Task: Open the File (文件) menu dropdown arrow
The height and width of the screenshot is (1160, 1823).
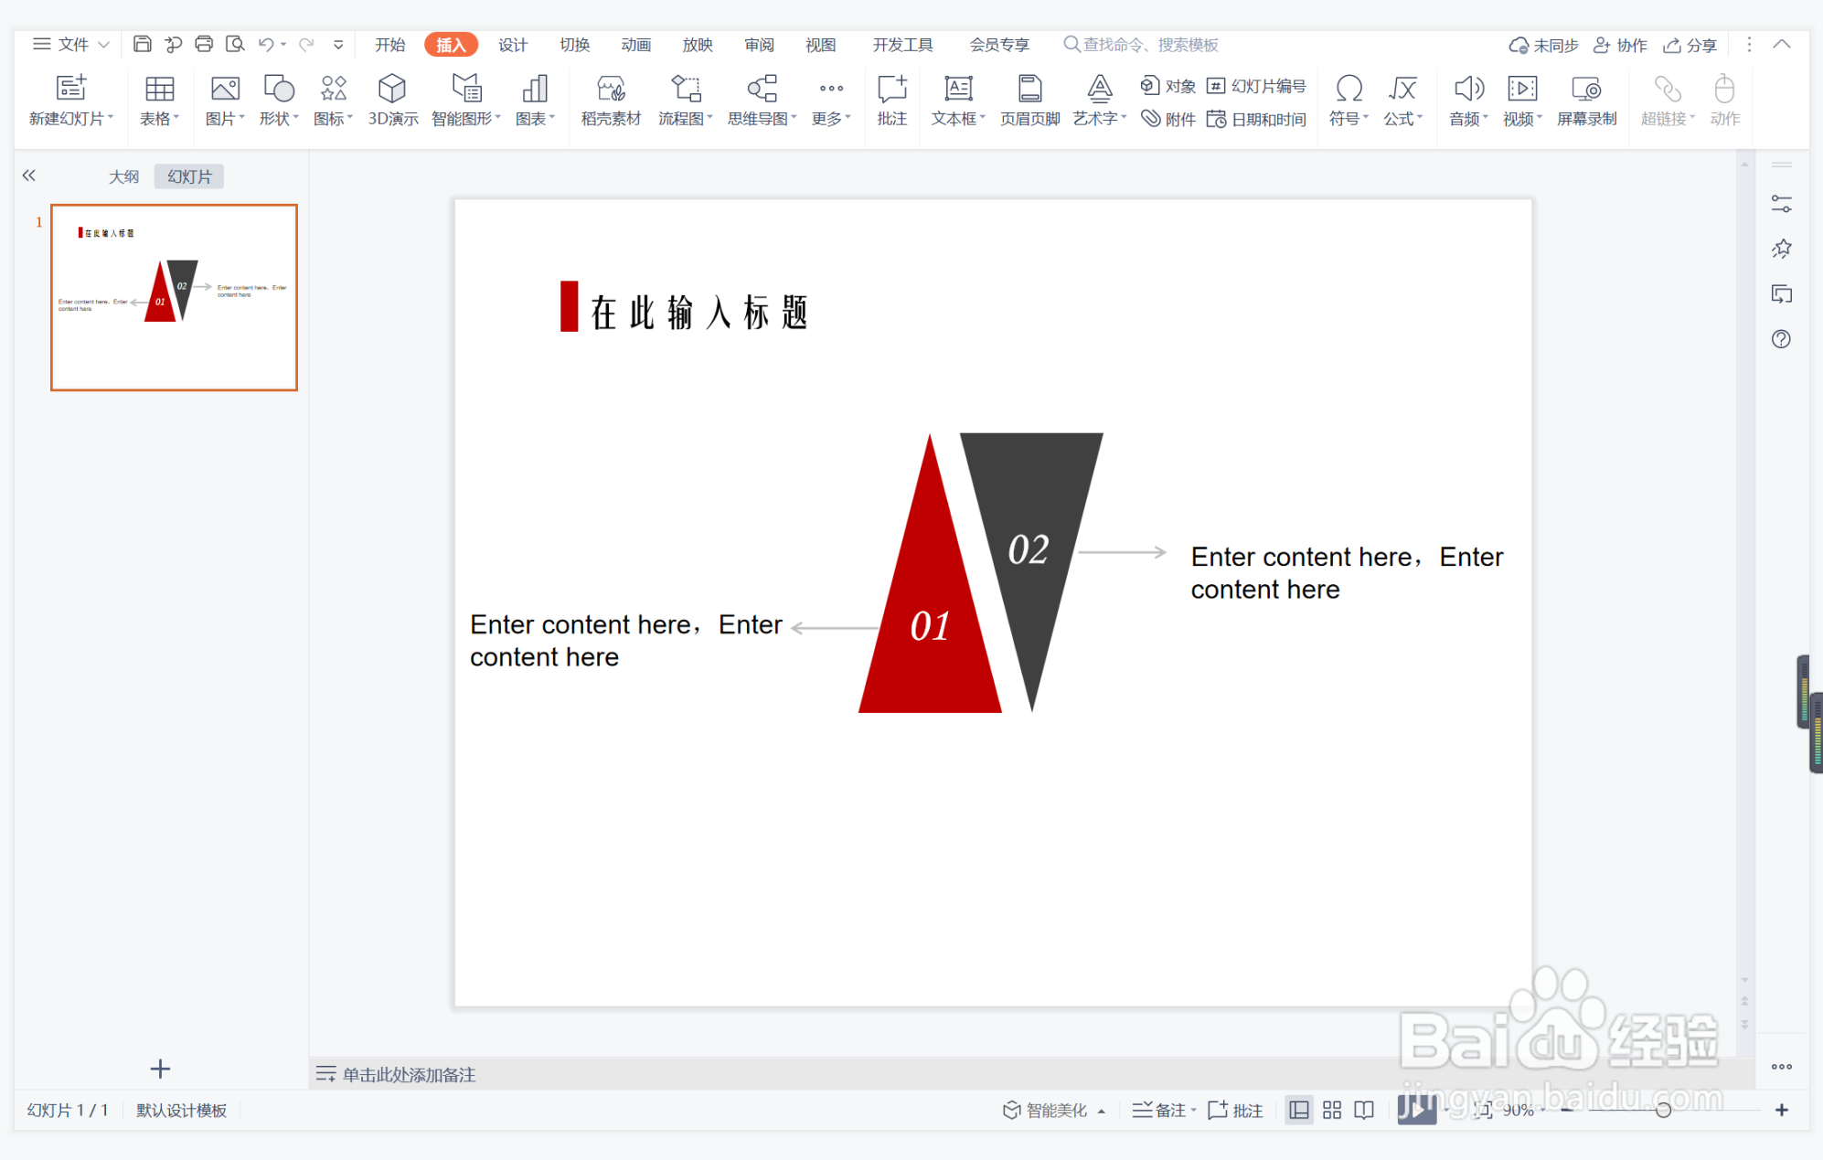Action: (104, 44)
